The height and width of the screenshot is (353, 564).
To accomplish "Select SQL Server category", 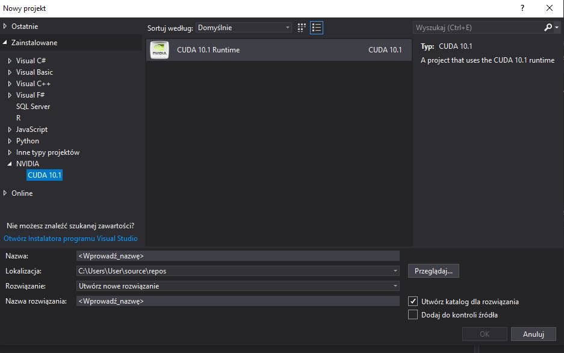I will [x=33, y=107].
